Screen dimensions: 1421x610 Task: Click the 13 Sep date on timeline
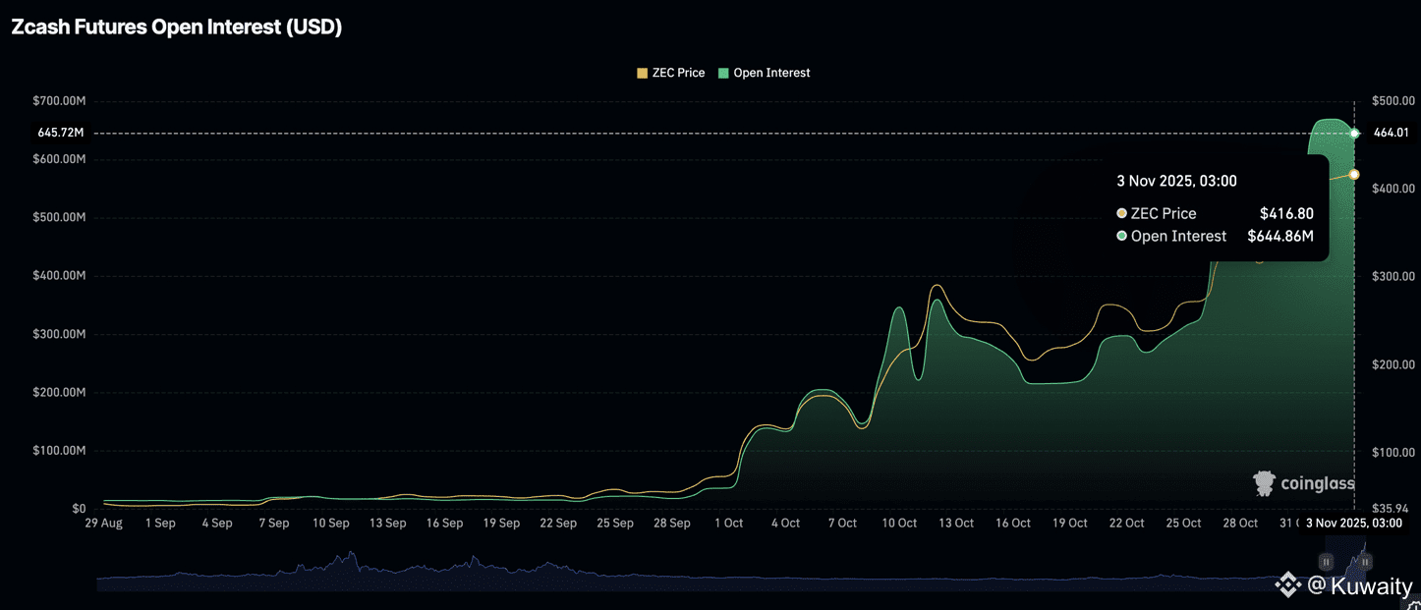pyautogui.click(x=387, y=524)
